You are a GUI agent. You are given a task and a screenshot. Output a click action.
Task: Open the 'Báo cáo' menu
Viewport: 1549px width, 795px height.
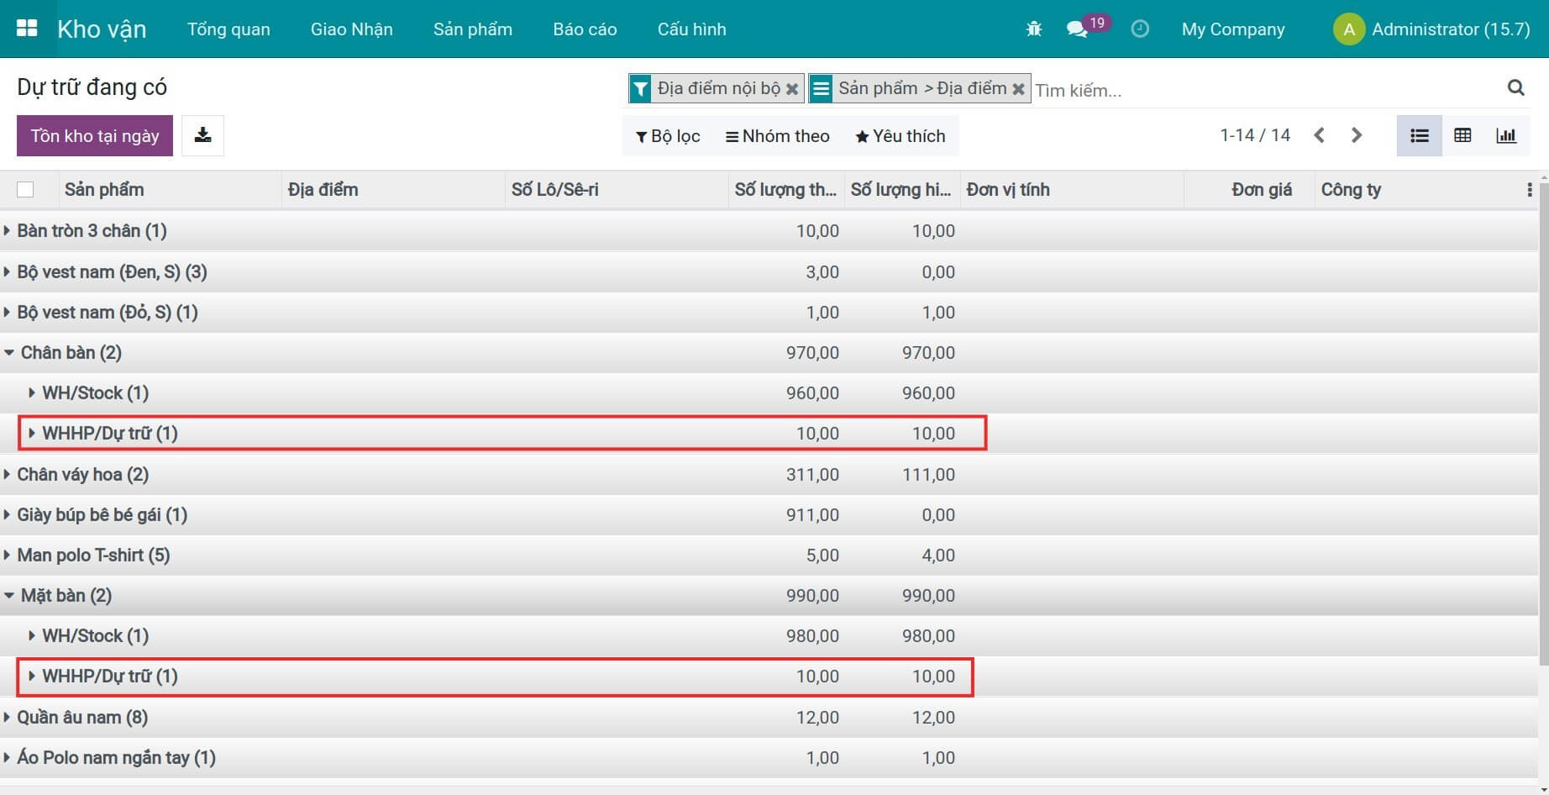tap(585, 29)
